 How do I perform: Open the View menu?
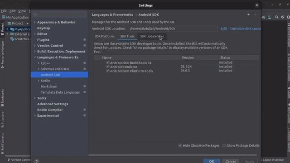pos(22,11)
